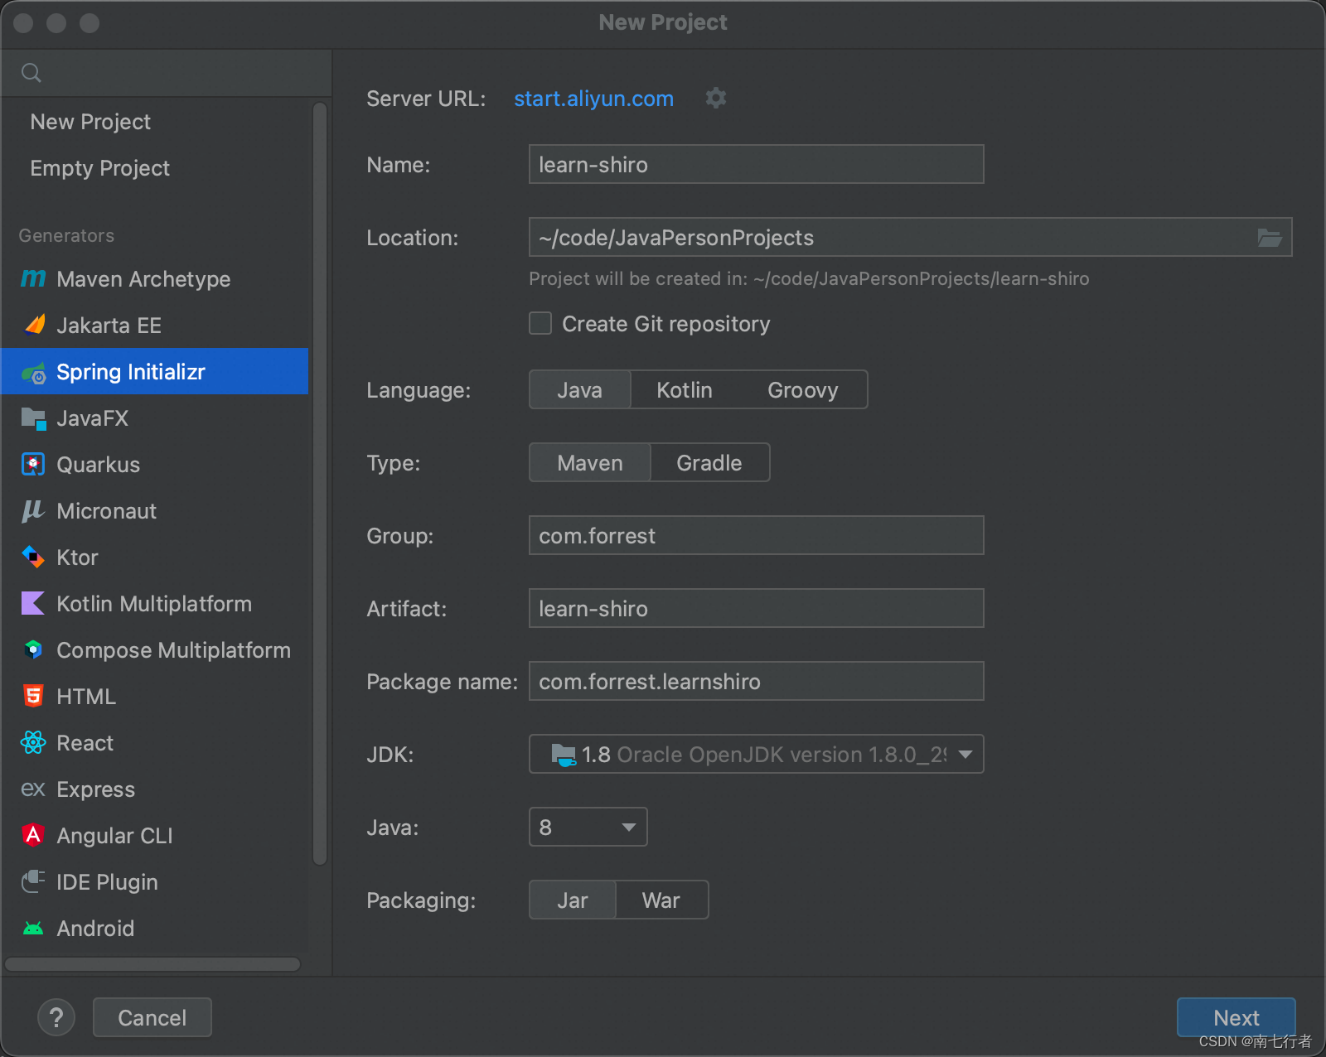The image size is (1326, 1057).
Task: Click the JavaFX icon in generators
Action: [x=33, y=418]
